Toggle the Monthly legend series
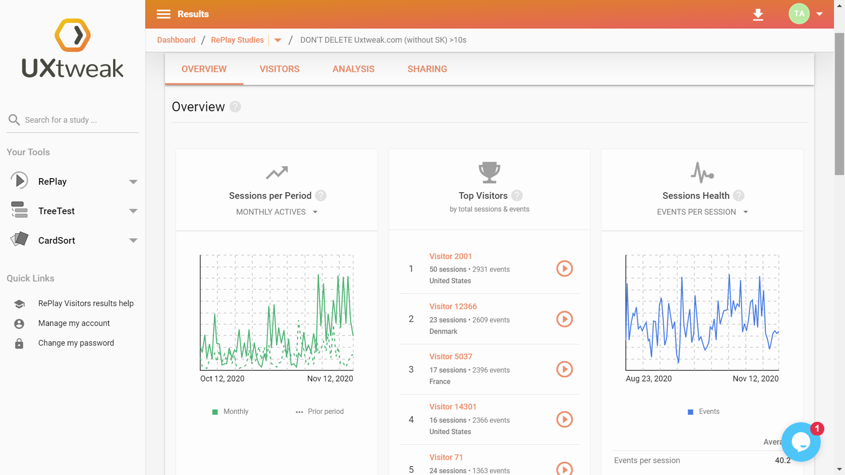Screen dimensions: 845x475 [x=231, y=412]
